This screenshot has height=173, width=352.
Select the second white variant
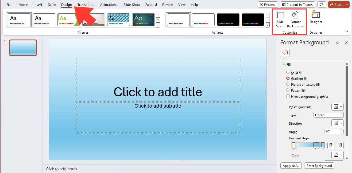tap(203, 20)
